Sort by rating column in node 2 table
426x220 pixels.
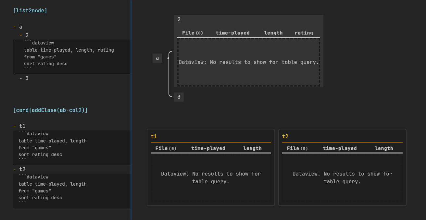click(304, 33)
